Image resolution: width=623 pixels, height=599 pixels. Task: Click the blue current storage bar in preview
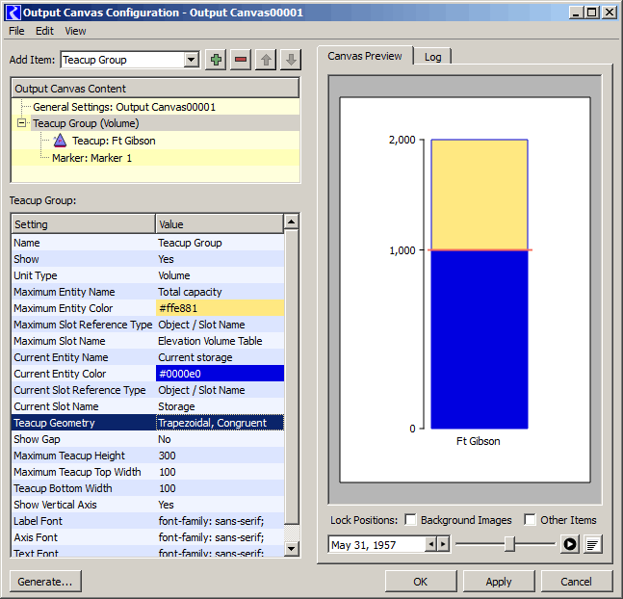coord(480,340)
